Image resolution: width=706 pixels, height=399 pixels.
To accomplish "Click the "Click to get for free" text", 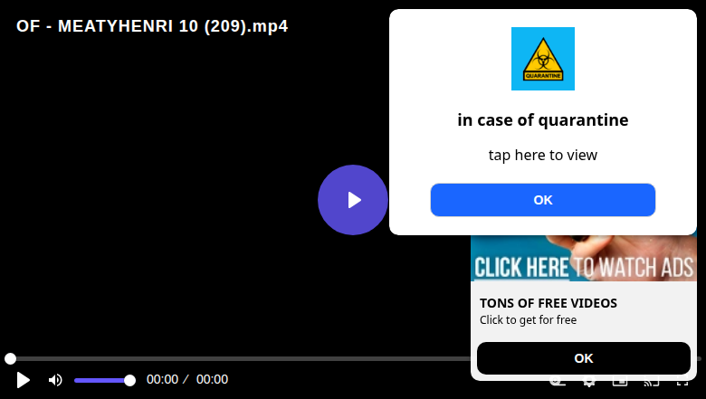I will point(528,319).
